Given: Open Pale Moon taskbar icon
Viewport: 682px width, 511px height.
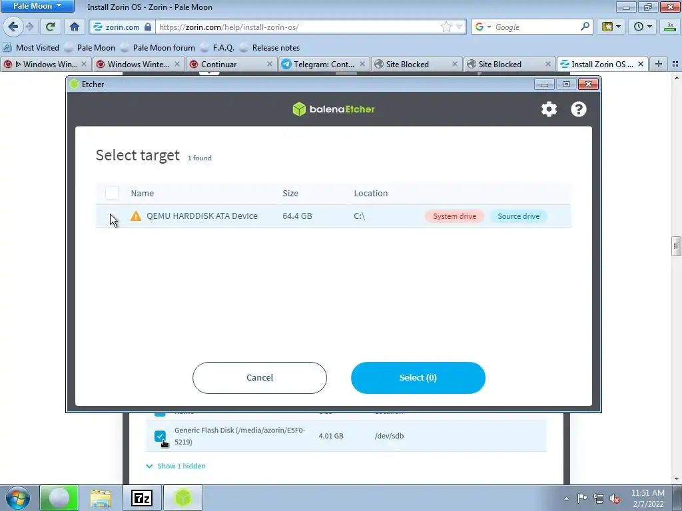Looking at the screenshot, I should 59,498.
